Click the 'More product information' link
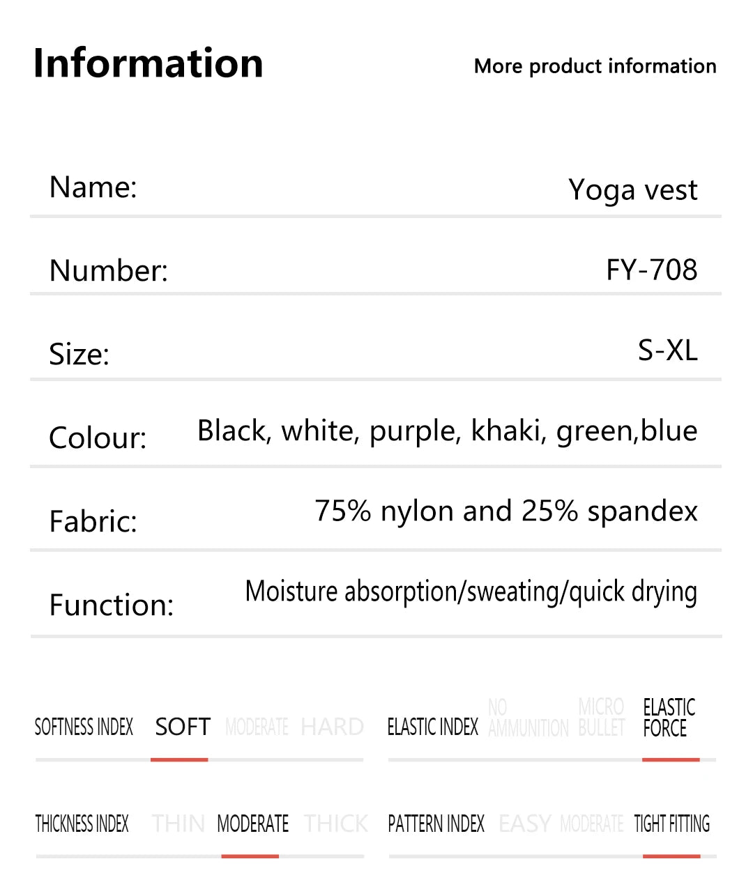This screenshot has height=889, width=753. 595,66
